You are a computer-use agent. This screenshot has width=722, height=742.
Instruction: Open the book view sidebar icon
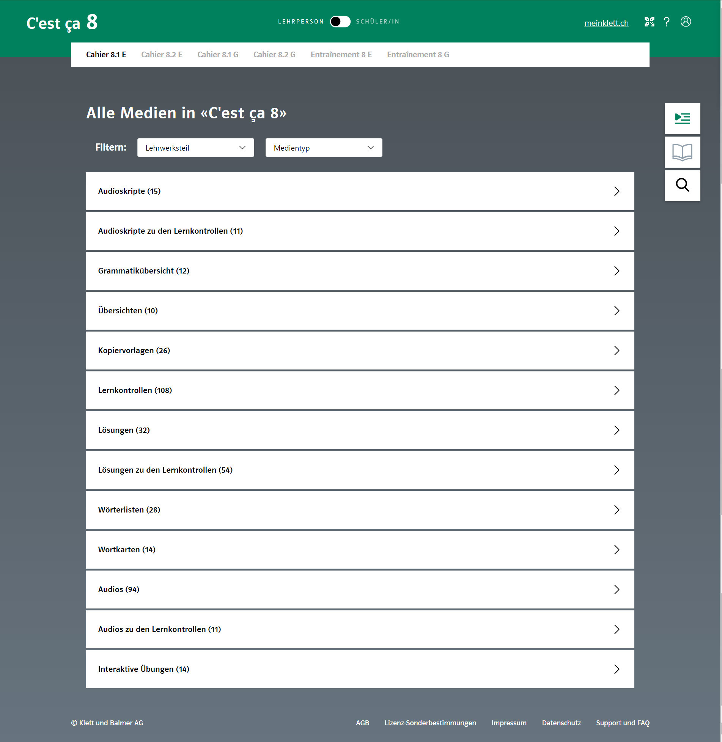click(x=682, y=152)
